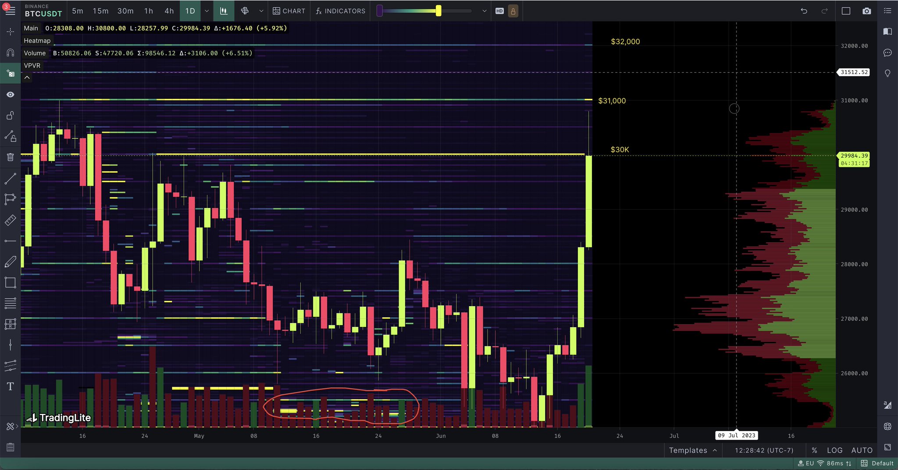
Task: Select the horizontal ray tool
Action: point(10,241)
